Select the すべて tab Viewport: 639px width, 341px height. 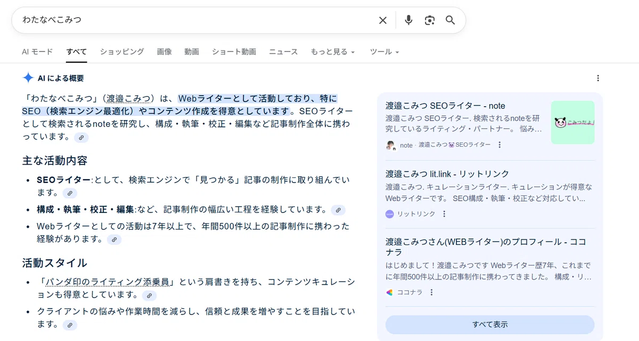pos(77,52)
